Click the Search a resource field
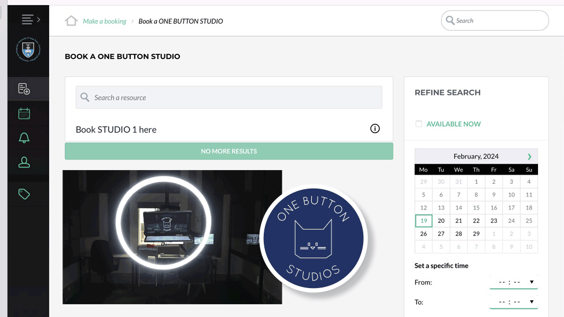Screen dimensions: 564x317 pos(229,98)
